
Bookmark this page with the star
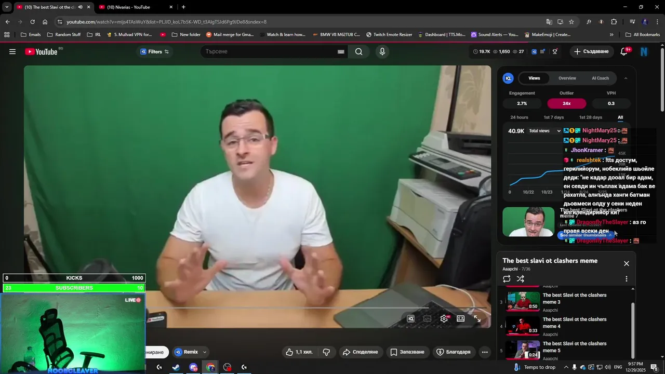tap(571, 22)
